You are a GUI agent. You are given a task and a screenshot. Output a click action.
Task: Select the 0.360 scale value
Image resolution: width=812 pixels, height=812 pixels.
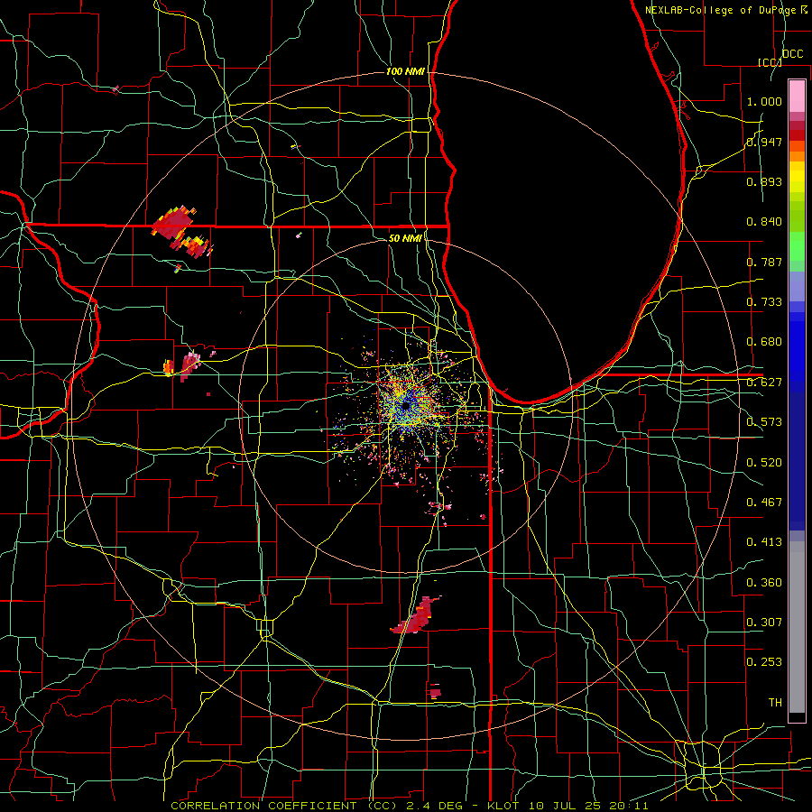[x=764, y=583]
